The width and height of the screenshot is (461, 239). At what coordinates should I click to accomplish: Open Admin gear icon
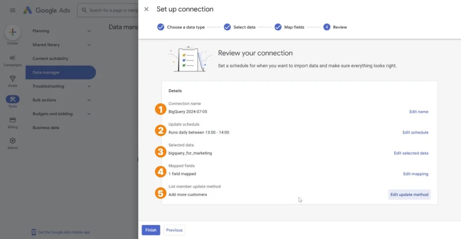tap(12, 141)
